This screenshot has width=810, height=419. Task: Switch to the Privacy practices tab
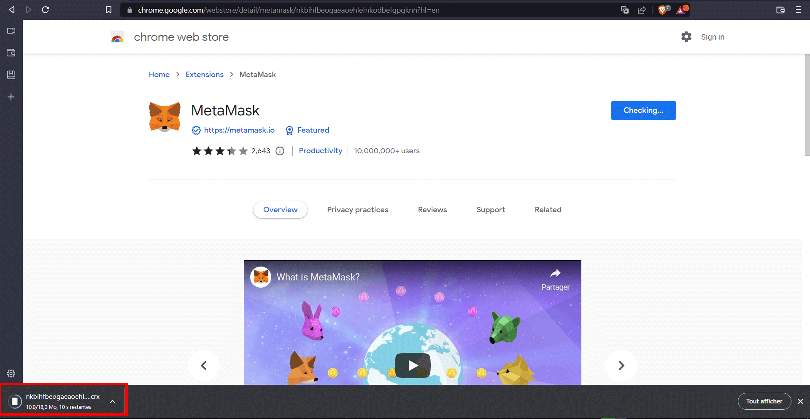(x=358, y=210)
